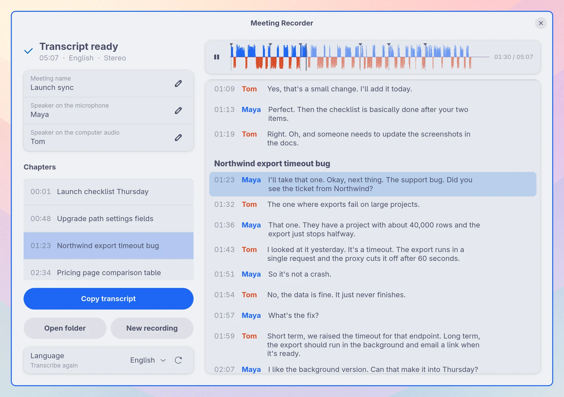This screenshot has height=397, width=564.
Task: Pause playback with the pause icon
Action: [x=217, y=57]
